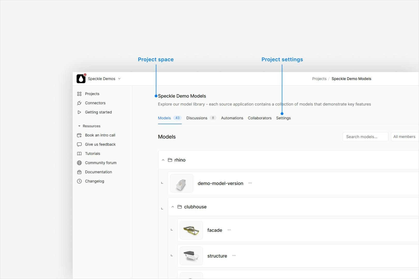Open the demo-model-version thumbnail
Screen dimensions: 419x279
coord(182,183)
